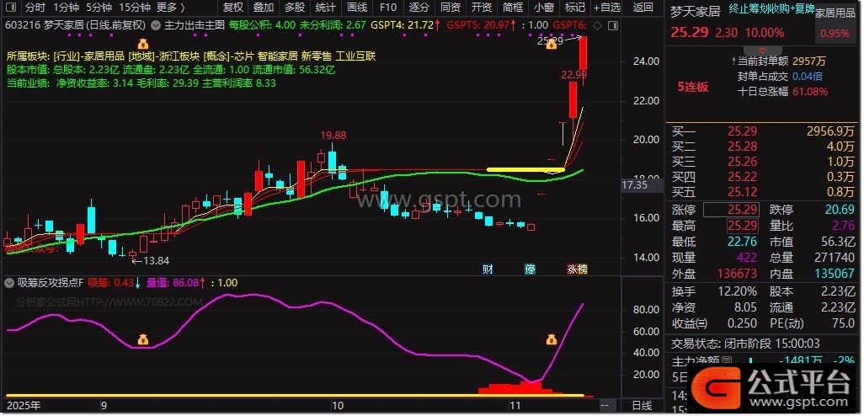Click the 返回 back button
The image size is (864, 416).
click(x=643, y=8)
